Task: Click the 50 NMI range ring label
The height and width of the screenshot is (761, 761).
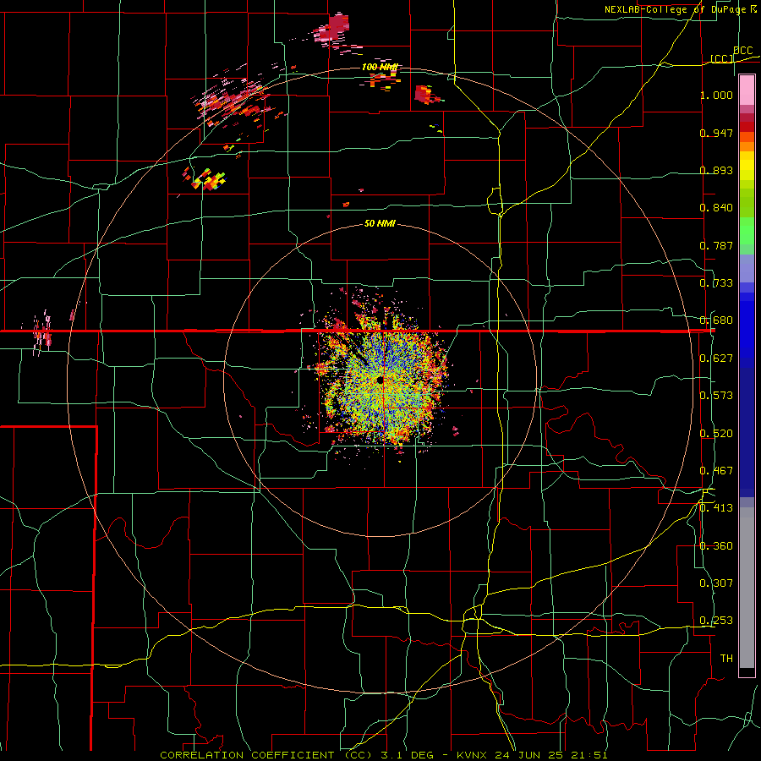Action: point(380,224)
